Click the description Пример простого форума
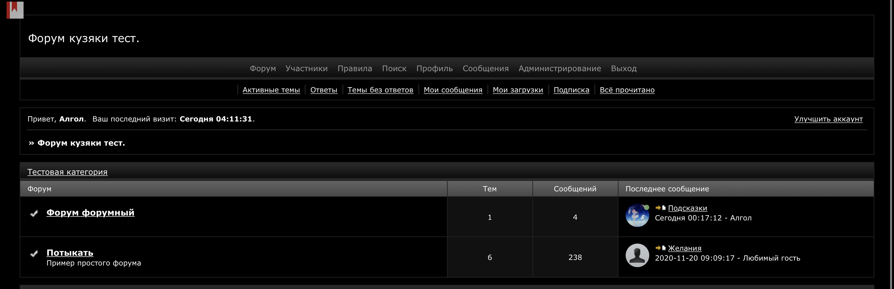The width and height of the screenshot is (894, 289). 94,263
